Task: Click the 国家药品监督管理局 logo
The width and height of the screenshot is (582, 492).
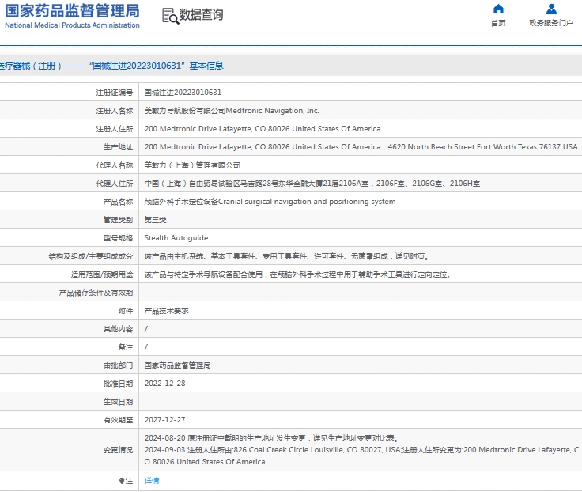Action: tap(72, 16)
